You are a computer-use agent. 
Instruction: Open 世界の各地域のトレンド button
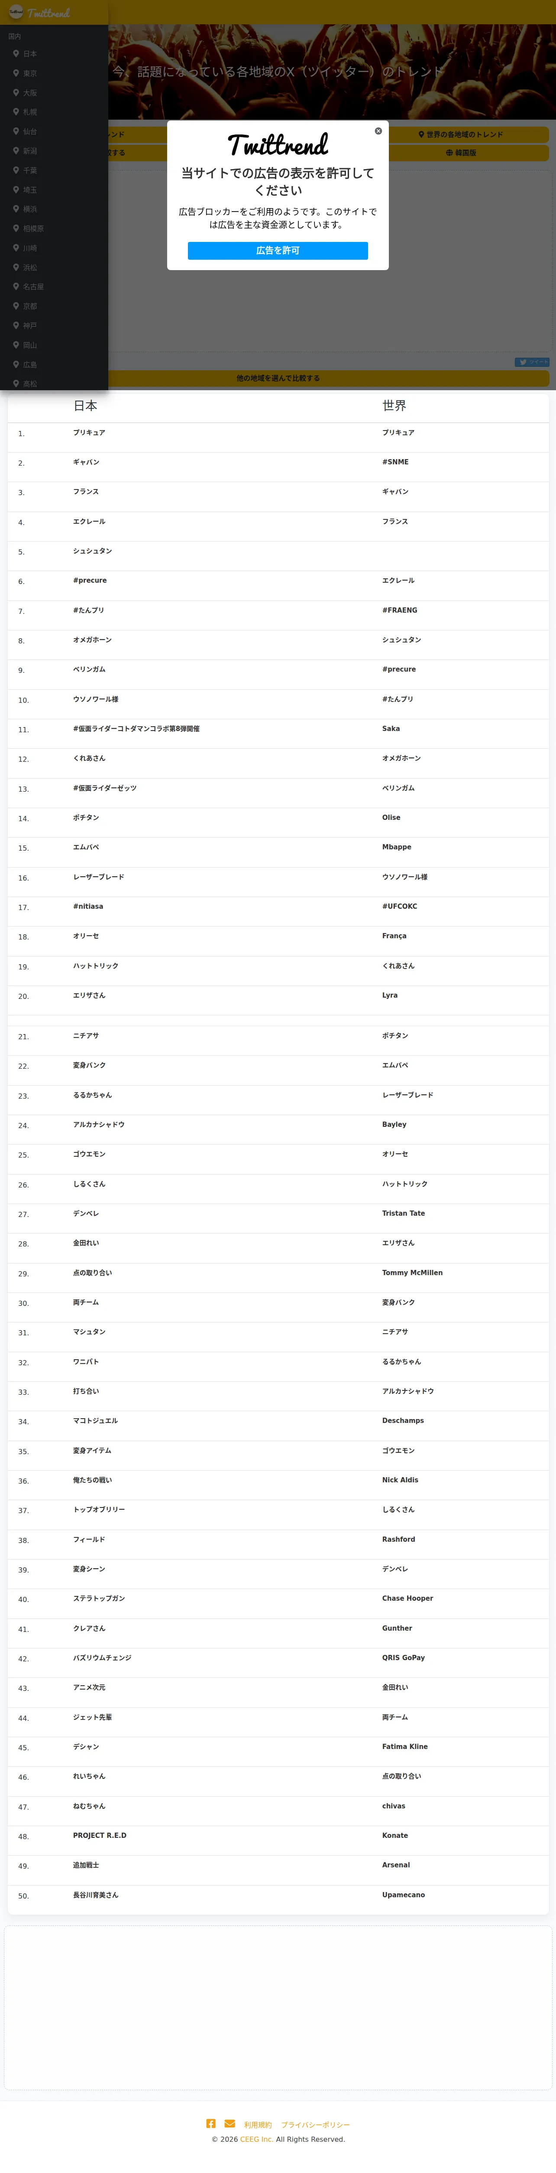[x=460, y=134]
